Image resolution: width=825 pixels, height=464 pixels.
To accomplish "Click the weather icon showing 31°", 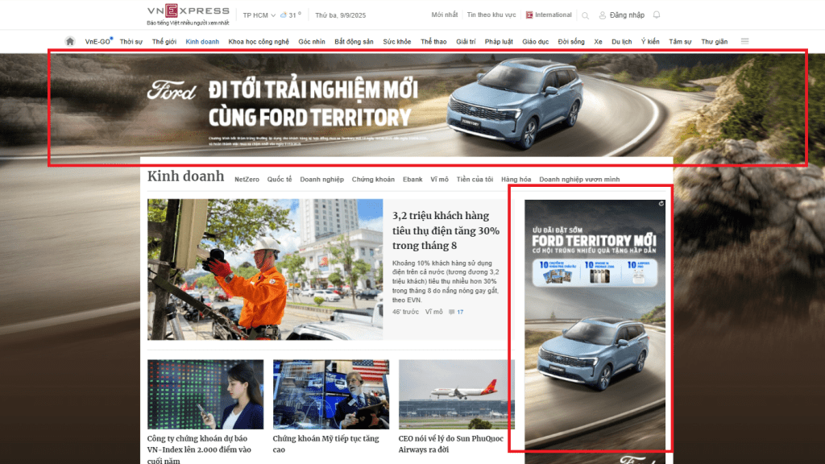I will tap(283, 15).
